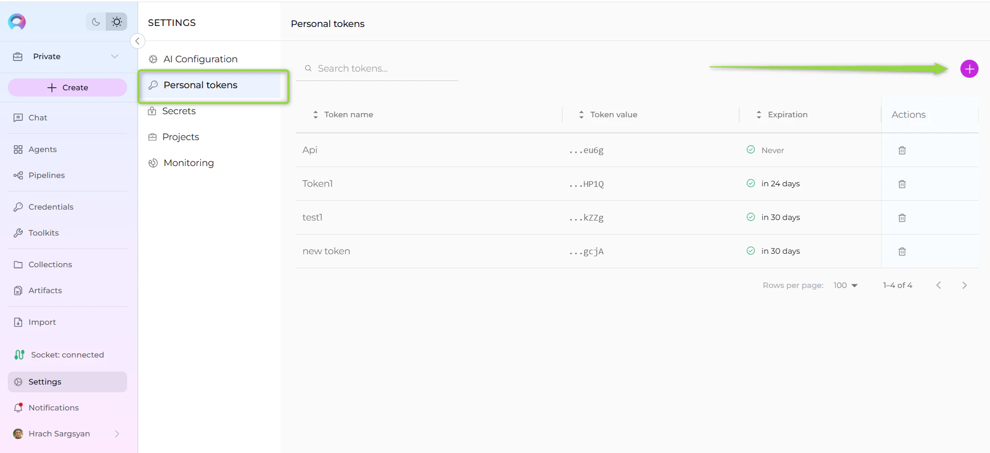Collapse the left sidebar with the chevron

point(137,40)
